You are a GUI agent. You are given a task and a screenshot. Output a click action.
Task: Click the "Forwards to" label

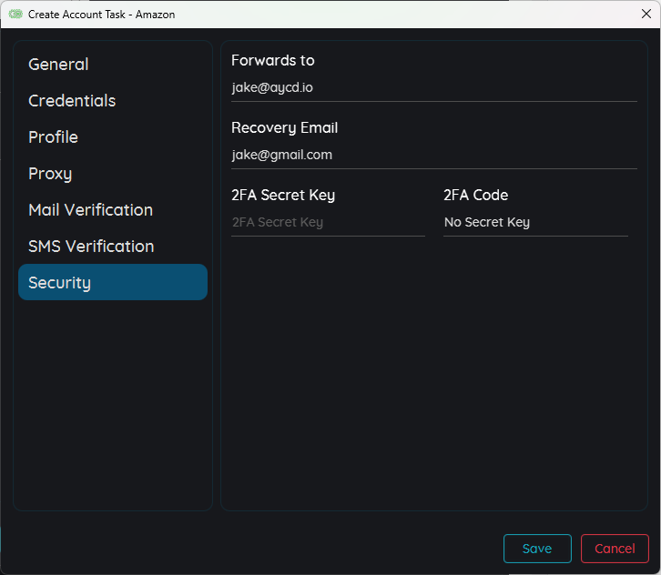point(273,60)
